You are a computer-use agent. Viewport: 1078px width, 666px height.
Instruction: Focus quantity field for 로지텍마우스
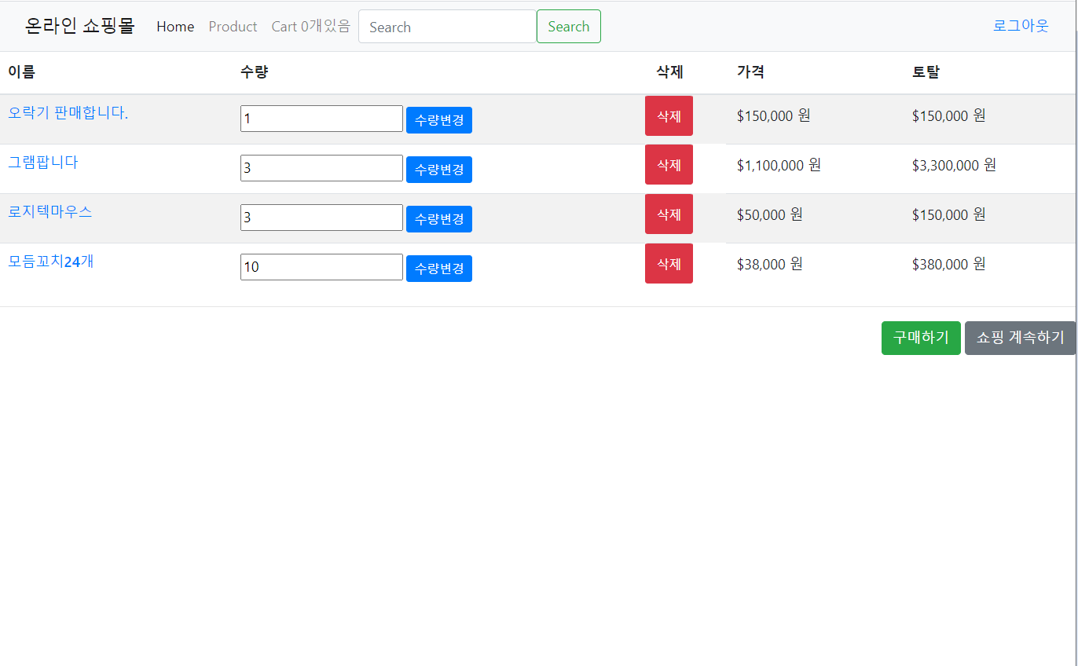(321, 218)
